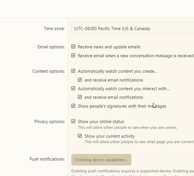Click the Automatically watch content you create label
Image resolution: width=194 pixels, height=176 pixels.
[x=118, y=71]
